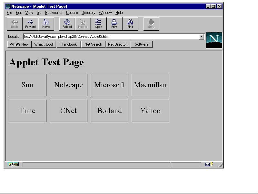The height and width of the screenshot is (194, 258).
Task: Click the Microsoft applet button
Action: 109,85
